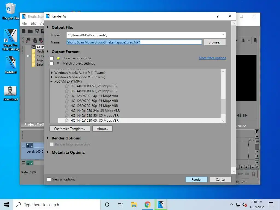
Task: Favorite star for HQ 1440x1080-24p template
Action: click(67, 110)
